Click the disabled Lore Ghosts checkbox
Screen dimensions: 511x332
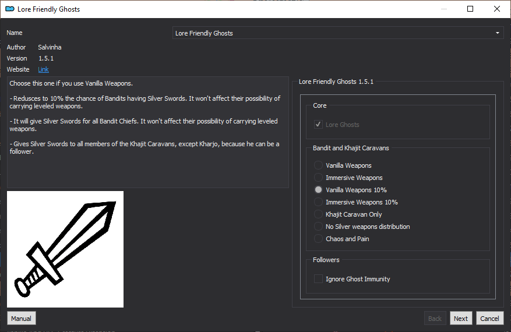click(x=318, y=125)
